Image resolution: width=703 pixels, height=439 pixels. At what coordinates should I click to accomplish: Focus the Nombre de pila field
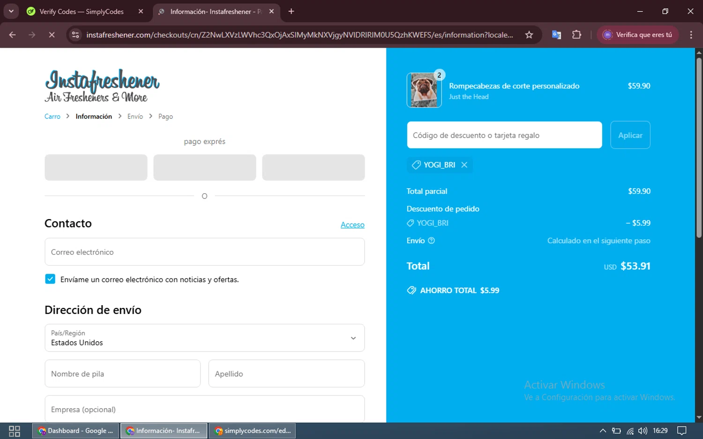pos(123,373)
